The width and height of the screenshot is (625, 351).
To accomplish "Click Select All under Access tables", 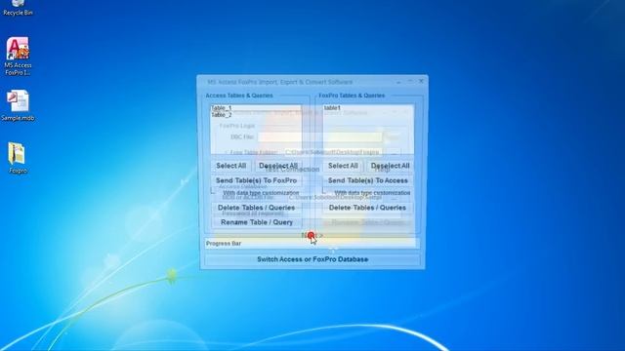I will click(x=230, y=166).
